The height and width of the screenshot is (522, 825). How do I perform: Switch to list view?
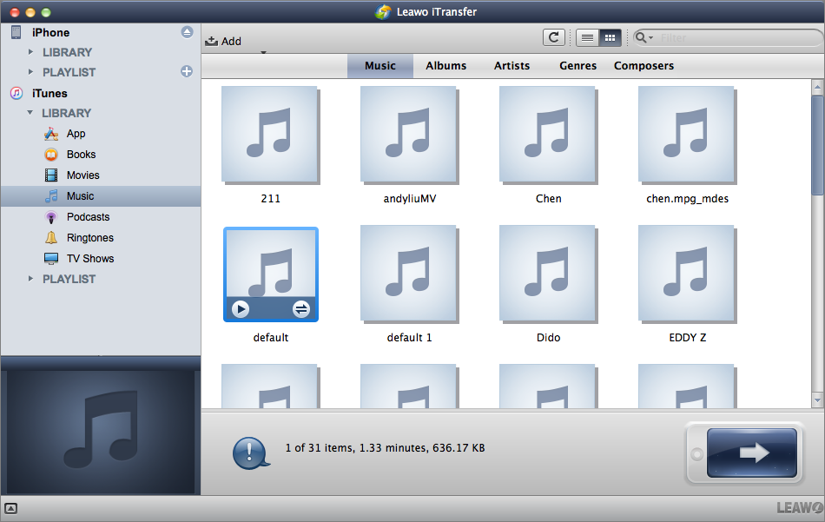click(588, 37)
